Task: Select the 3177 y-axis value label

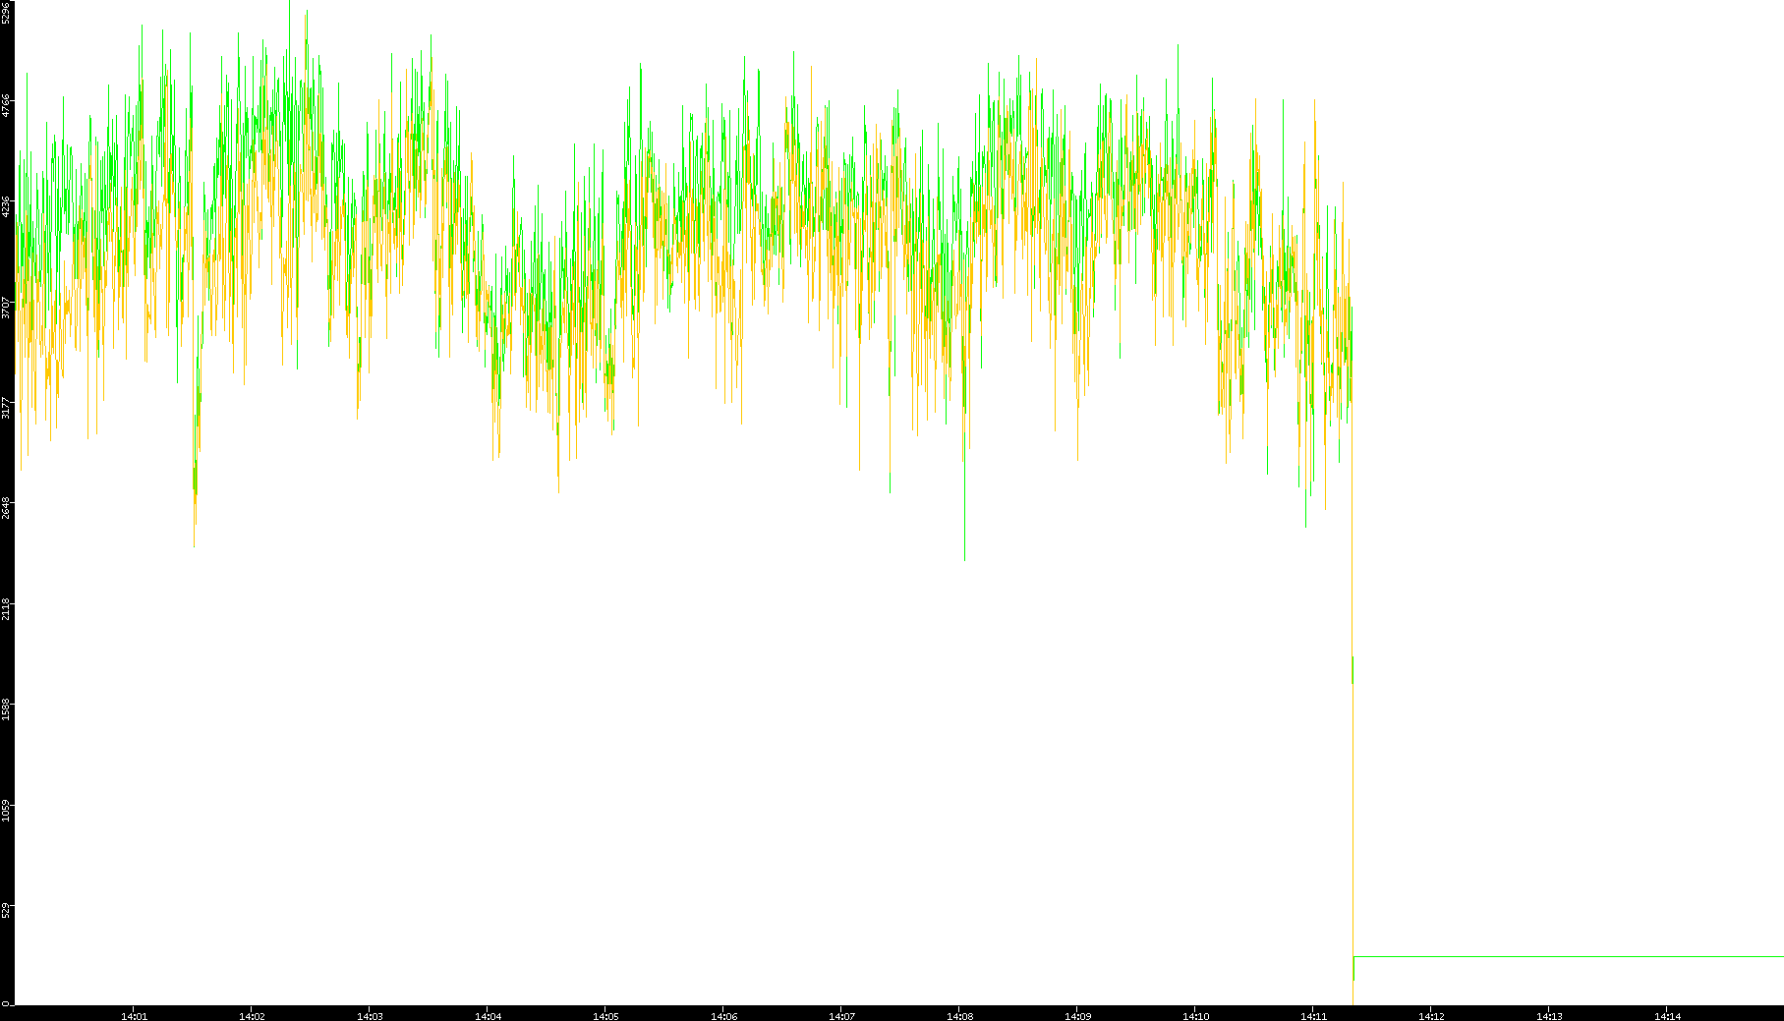Action: click(6, 408)
